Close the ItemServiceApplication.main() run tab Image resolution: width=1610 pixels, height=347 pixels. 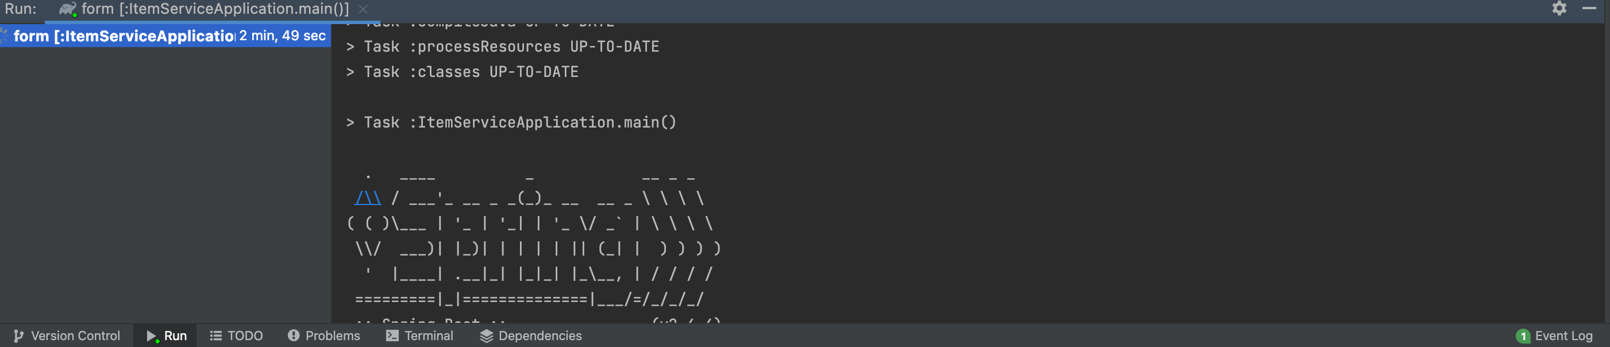[363, 9]
